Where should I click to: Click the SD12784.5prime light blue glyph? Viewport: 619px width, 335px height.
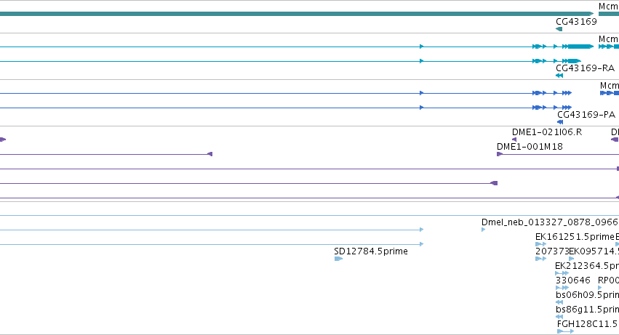click(338, 259)
